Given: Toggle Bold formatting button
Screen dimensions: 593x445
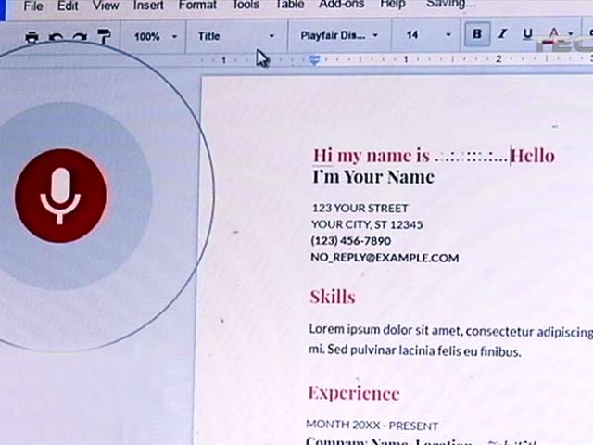Looking at the screenshot, I should 477,34.
